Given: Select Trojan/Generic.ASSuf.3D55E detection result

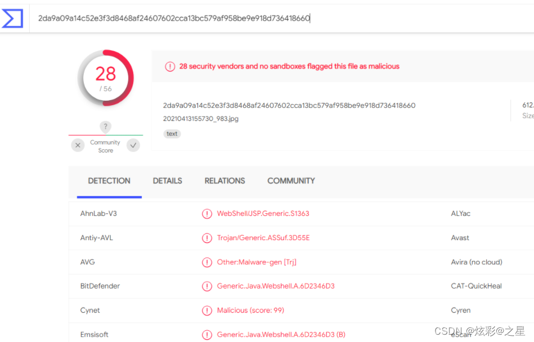Looking at the screenshot, I should pos(263,238).
